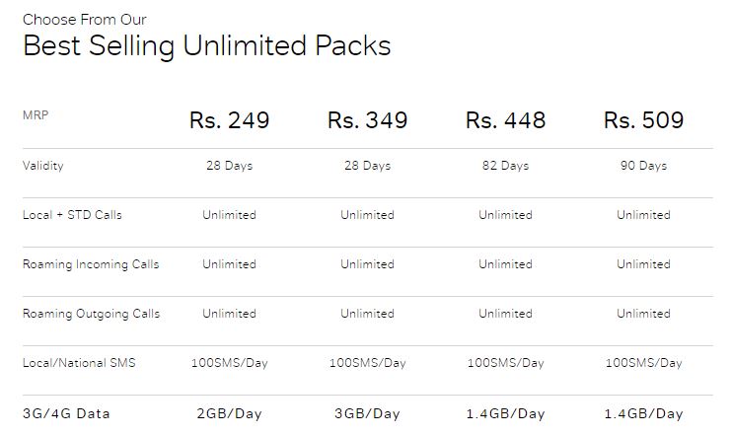Select the Rs. 349 pack price
Image resolution: width=731 pixels, height=436 pixels.
pos(367,120)
